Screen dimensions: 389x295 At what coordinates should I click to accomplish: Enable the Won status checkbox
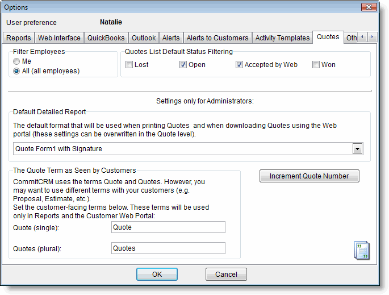316,65
